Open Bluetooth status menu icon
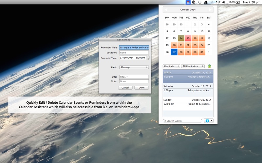 click(x=212, y=2)
